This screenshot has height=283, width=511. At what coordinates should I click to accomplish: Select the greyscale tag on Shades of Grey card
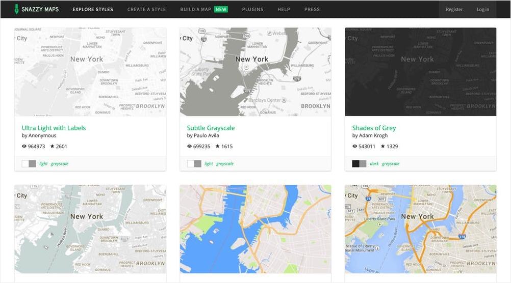point(391,163)
